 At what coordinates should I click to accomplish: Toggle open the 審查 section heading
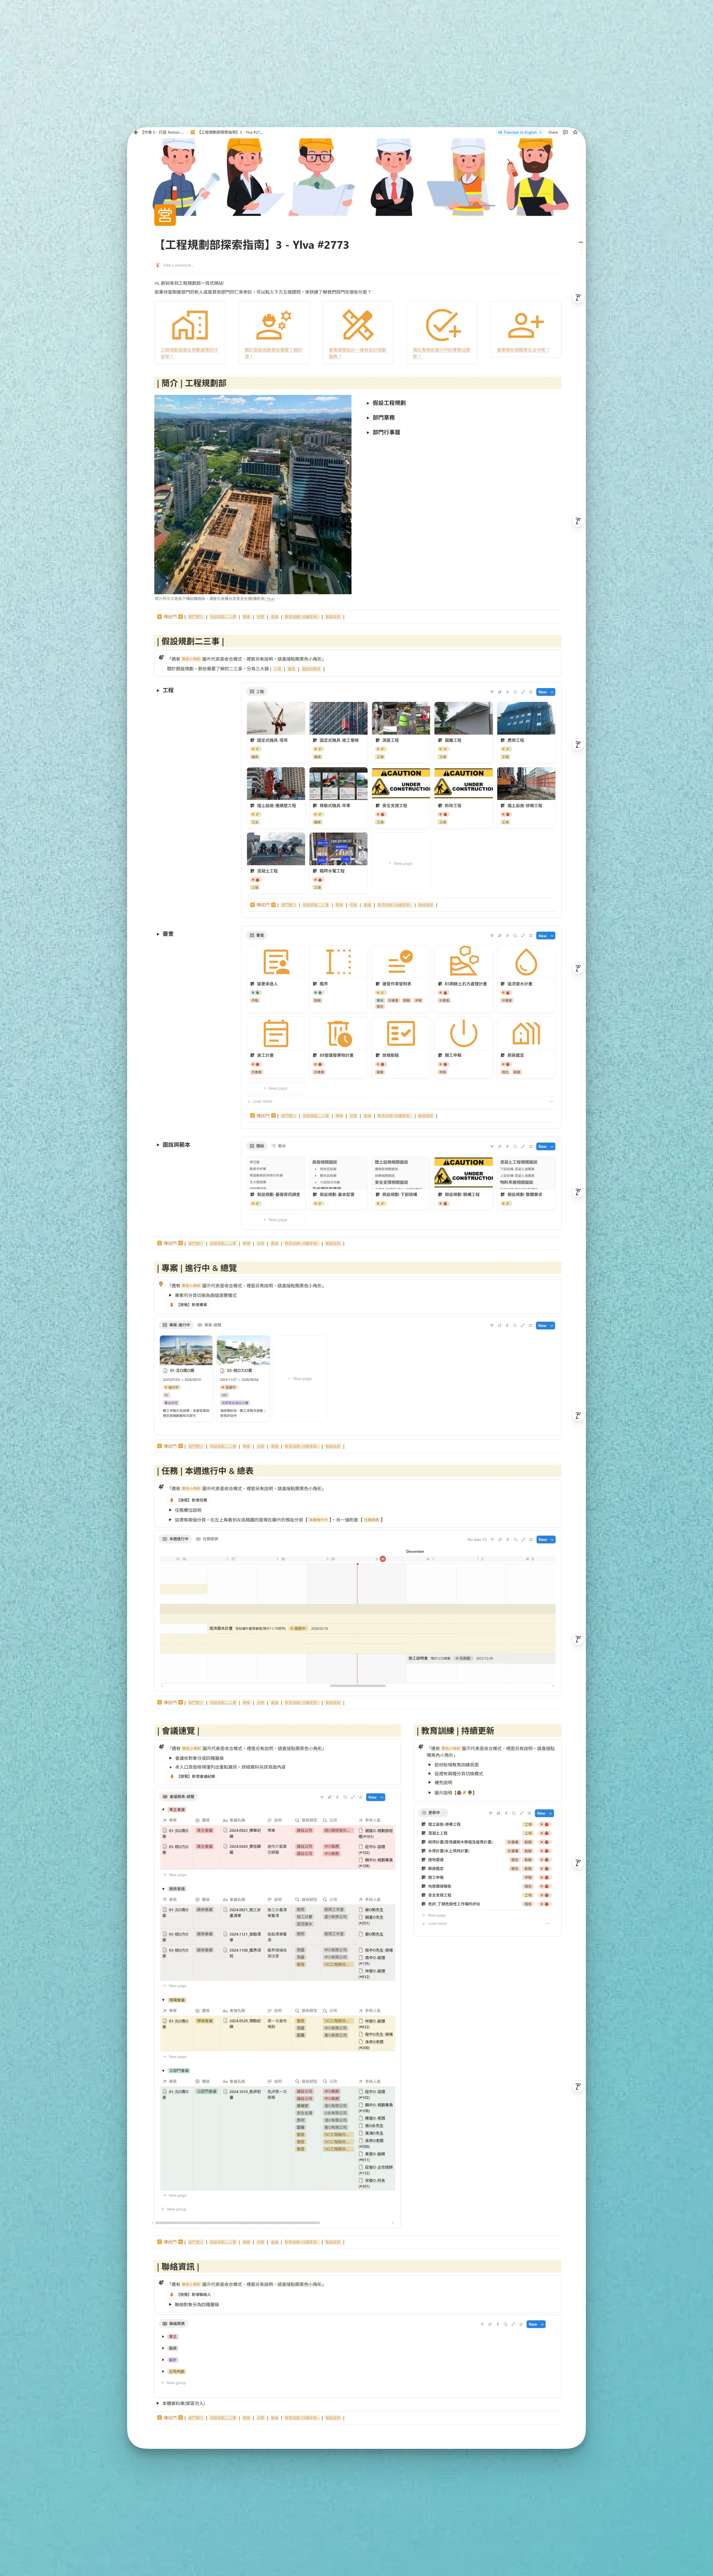158,934
